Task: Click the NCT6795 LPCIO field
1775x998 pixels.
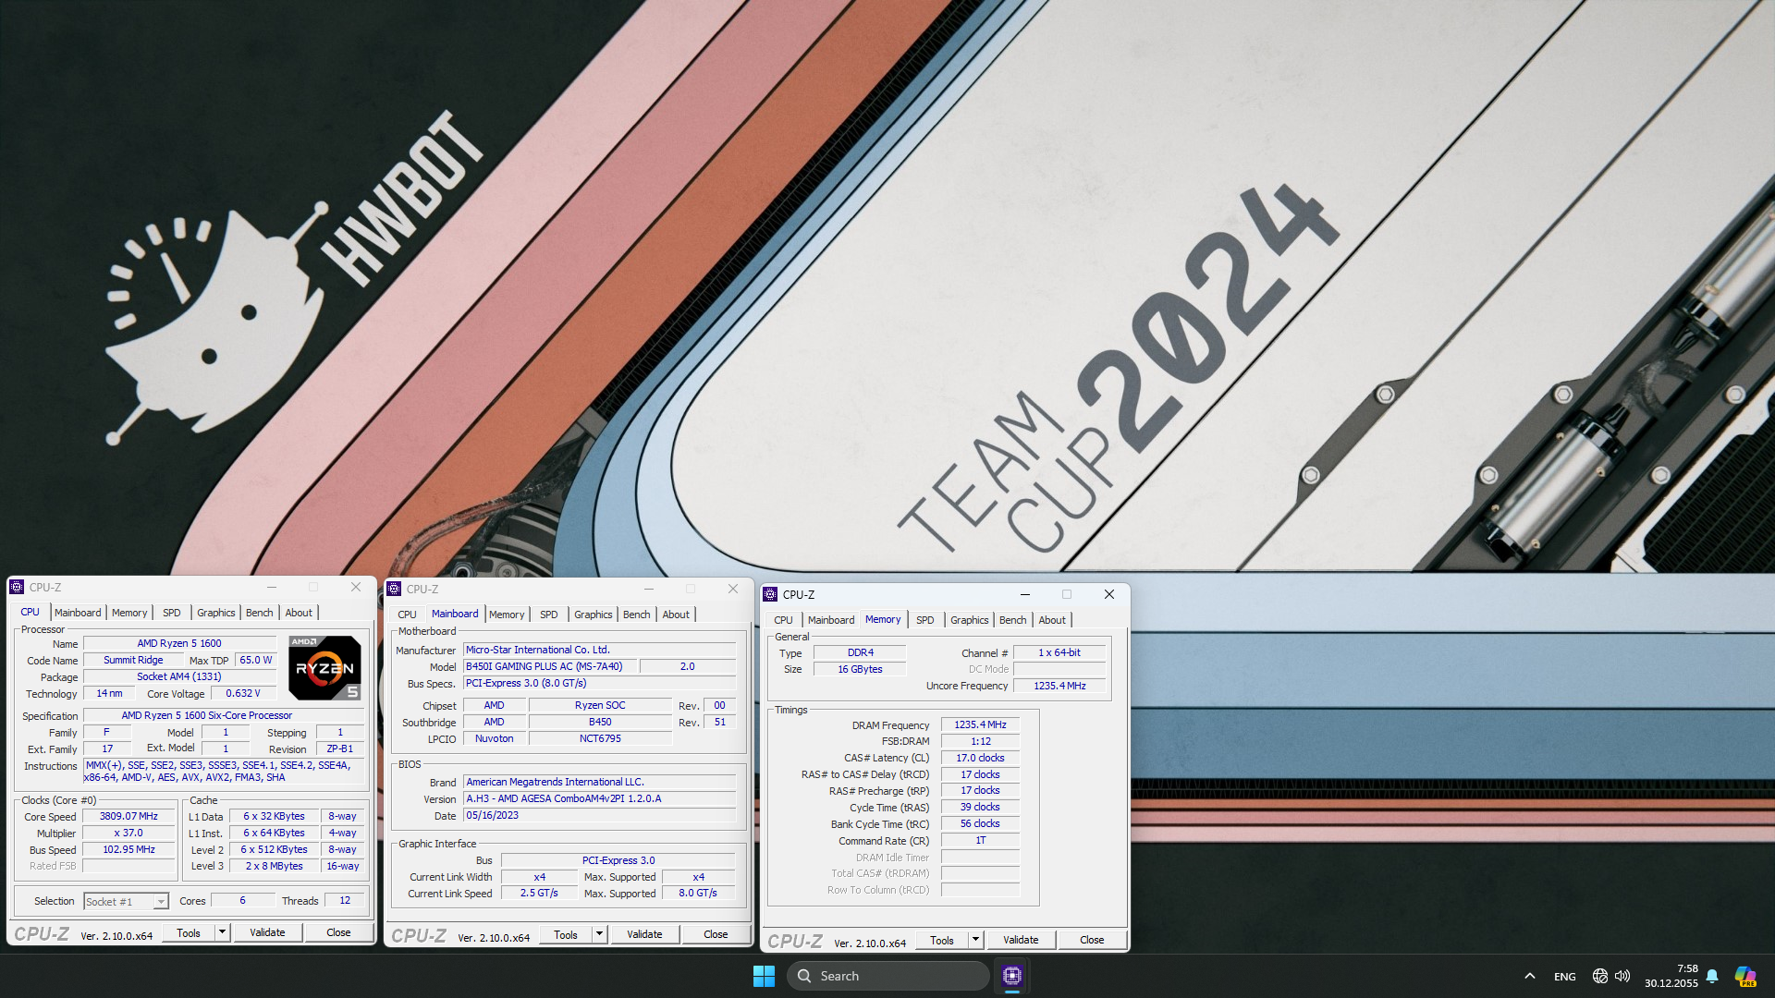Action: pyautogui.click(x=600, y=739)
